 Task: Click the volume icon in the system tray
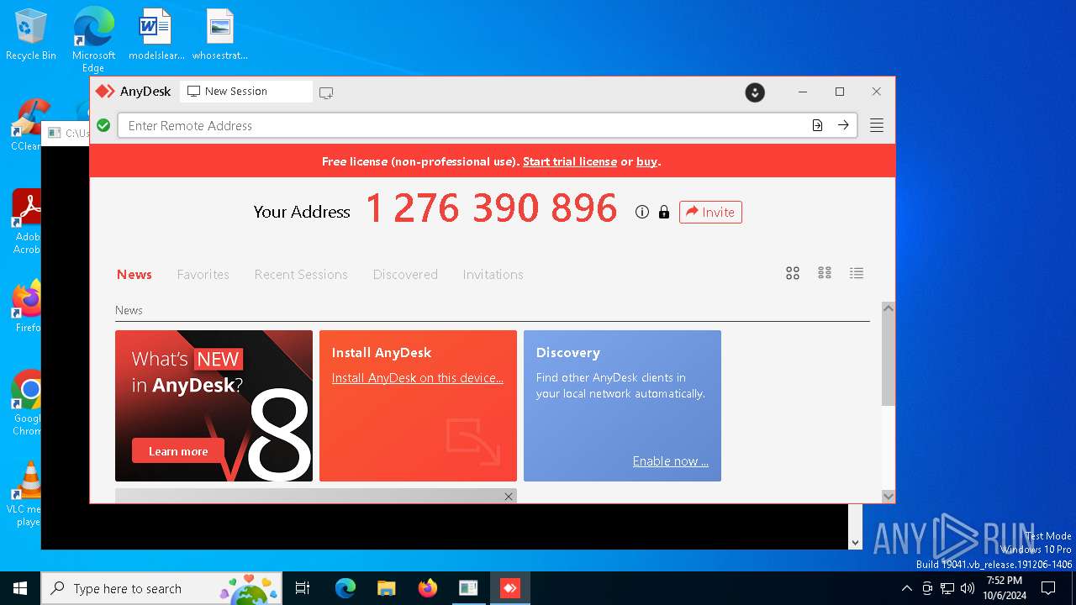point(968,588)
